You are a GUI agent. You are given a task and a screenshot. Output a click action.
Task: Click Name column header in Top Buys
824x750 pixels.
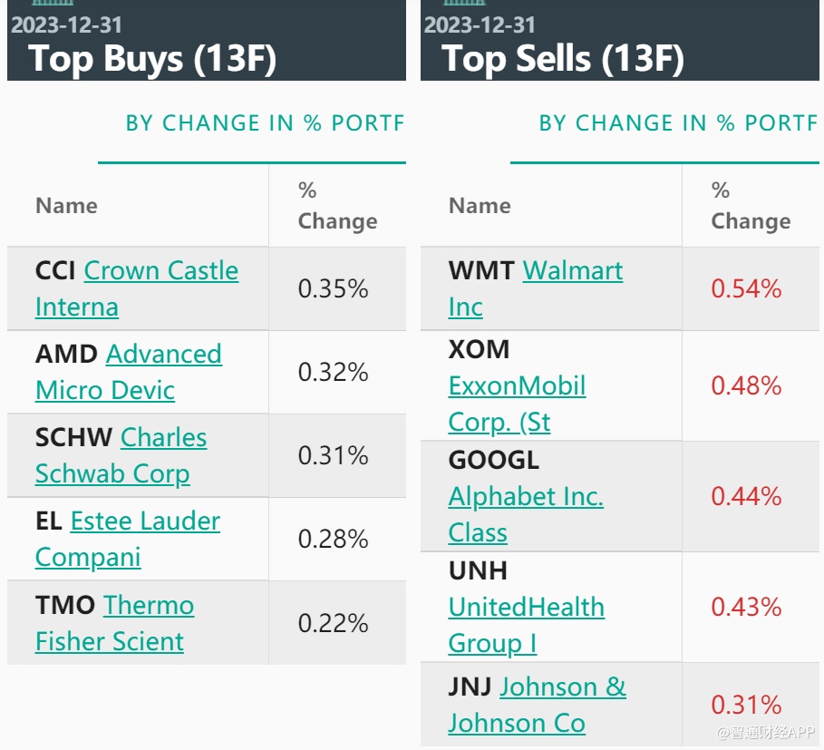(x=66, y=206)
